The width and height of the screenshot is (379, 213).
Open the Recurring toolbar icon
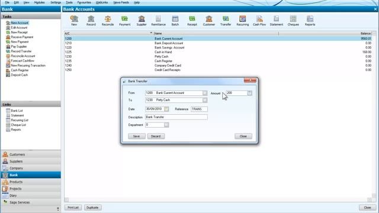(242, 21)
